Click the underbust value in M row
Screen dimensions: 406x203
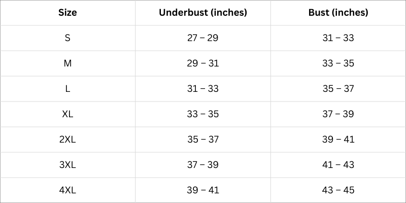click(x=203, y=63)
